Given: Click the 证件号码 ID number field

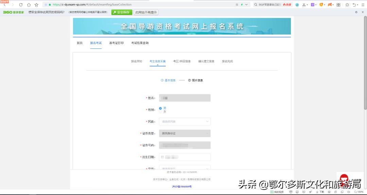Looking at the screenshot, I should click(x=185, y=145).
